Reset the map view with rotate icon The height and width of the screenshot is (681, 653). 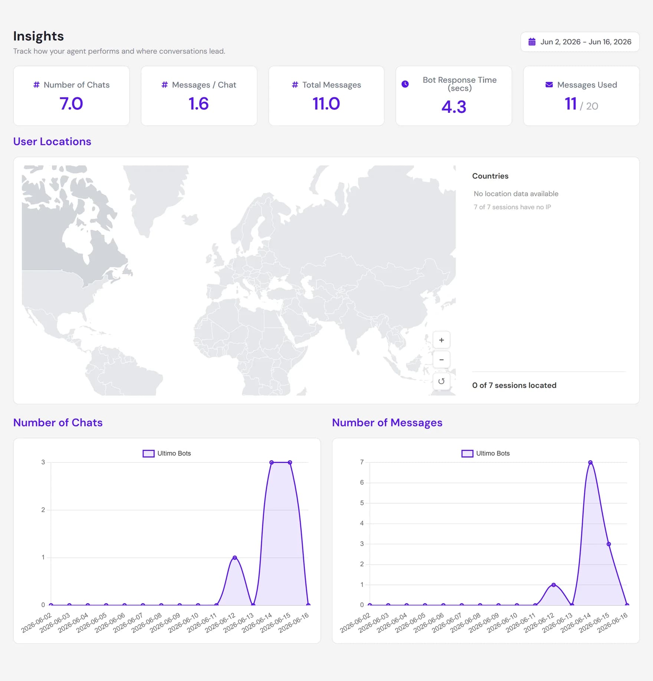(442, 381)
